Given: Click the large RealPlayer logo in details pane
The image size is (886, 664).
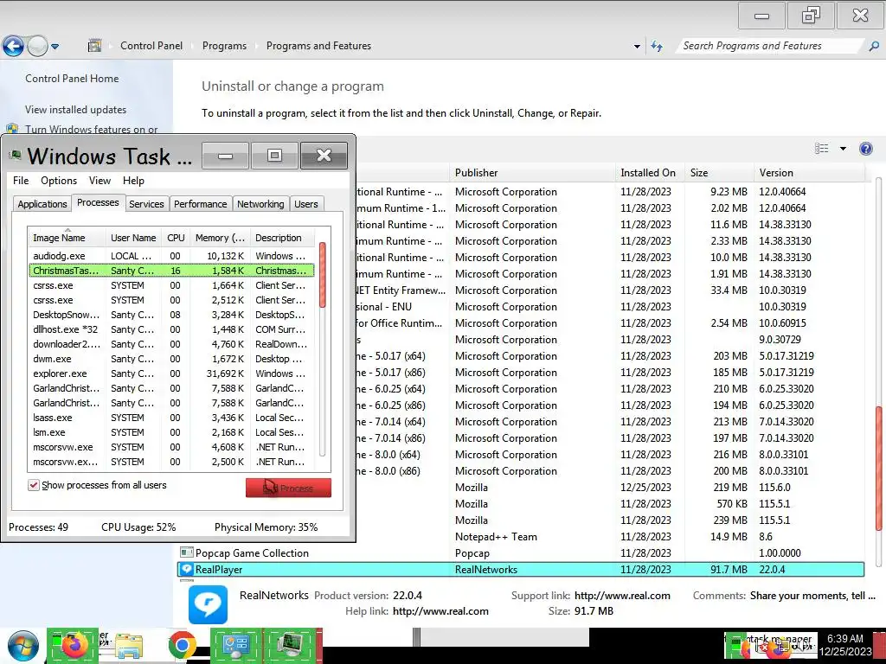Looking at the screenshot, I should click(x=208, y=604).
